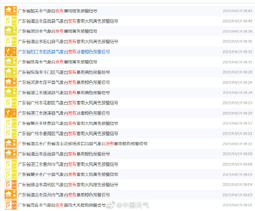Click the timestamp 2023/04/19 08:09
Image resolution: width=255 pixels, height=211 pixels.
click(237, 154)
